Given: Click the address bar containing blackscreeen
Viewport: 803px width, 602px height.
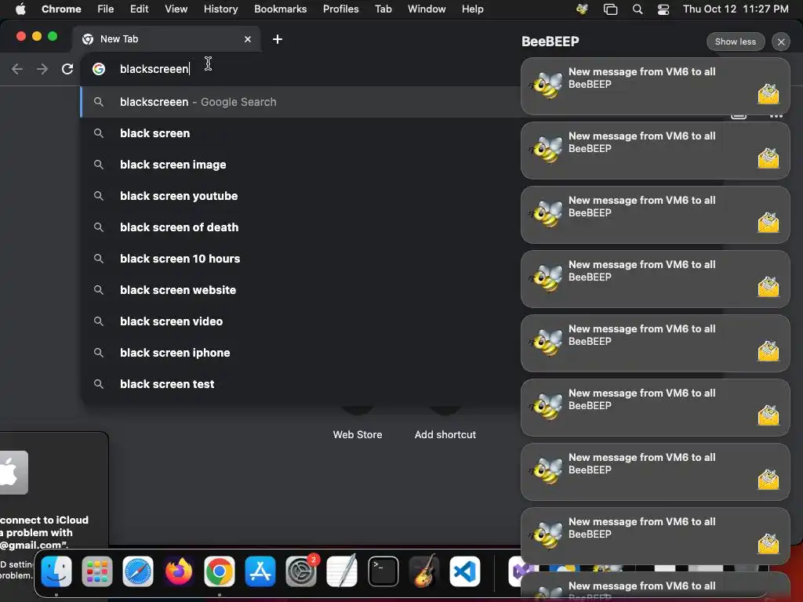Looking at the screenshot, I should 302,69.
